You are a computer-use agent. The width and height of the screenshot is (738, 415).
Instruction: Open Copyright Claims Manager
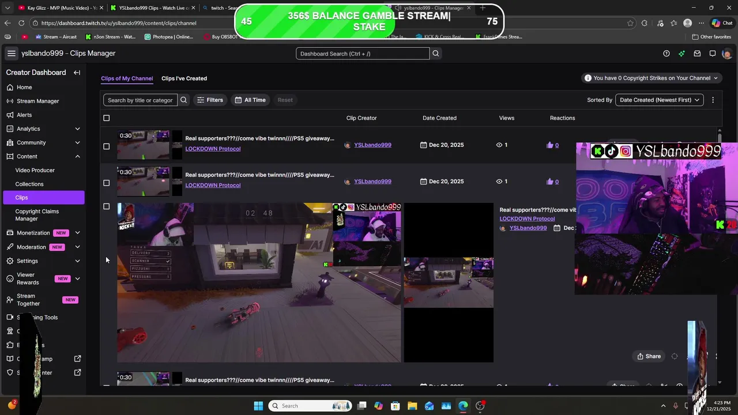[37, 215]
